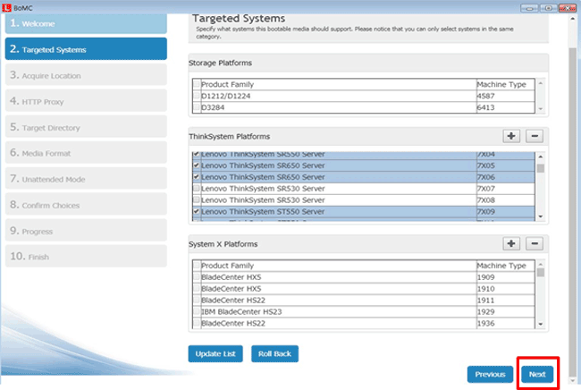Select the IBM BladeCenter HS23 row text
The width and height of the screenshot is (581, 390).
coord(241,312)
